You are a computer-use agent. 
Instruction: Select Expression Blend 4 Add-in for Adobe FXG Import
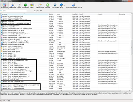click(x=17, y=29)
